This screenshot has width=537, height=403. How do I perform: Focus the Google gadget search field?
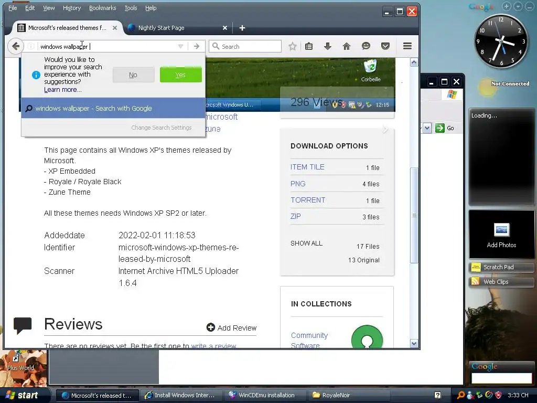click(x=501, y=378)
